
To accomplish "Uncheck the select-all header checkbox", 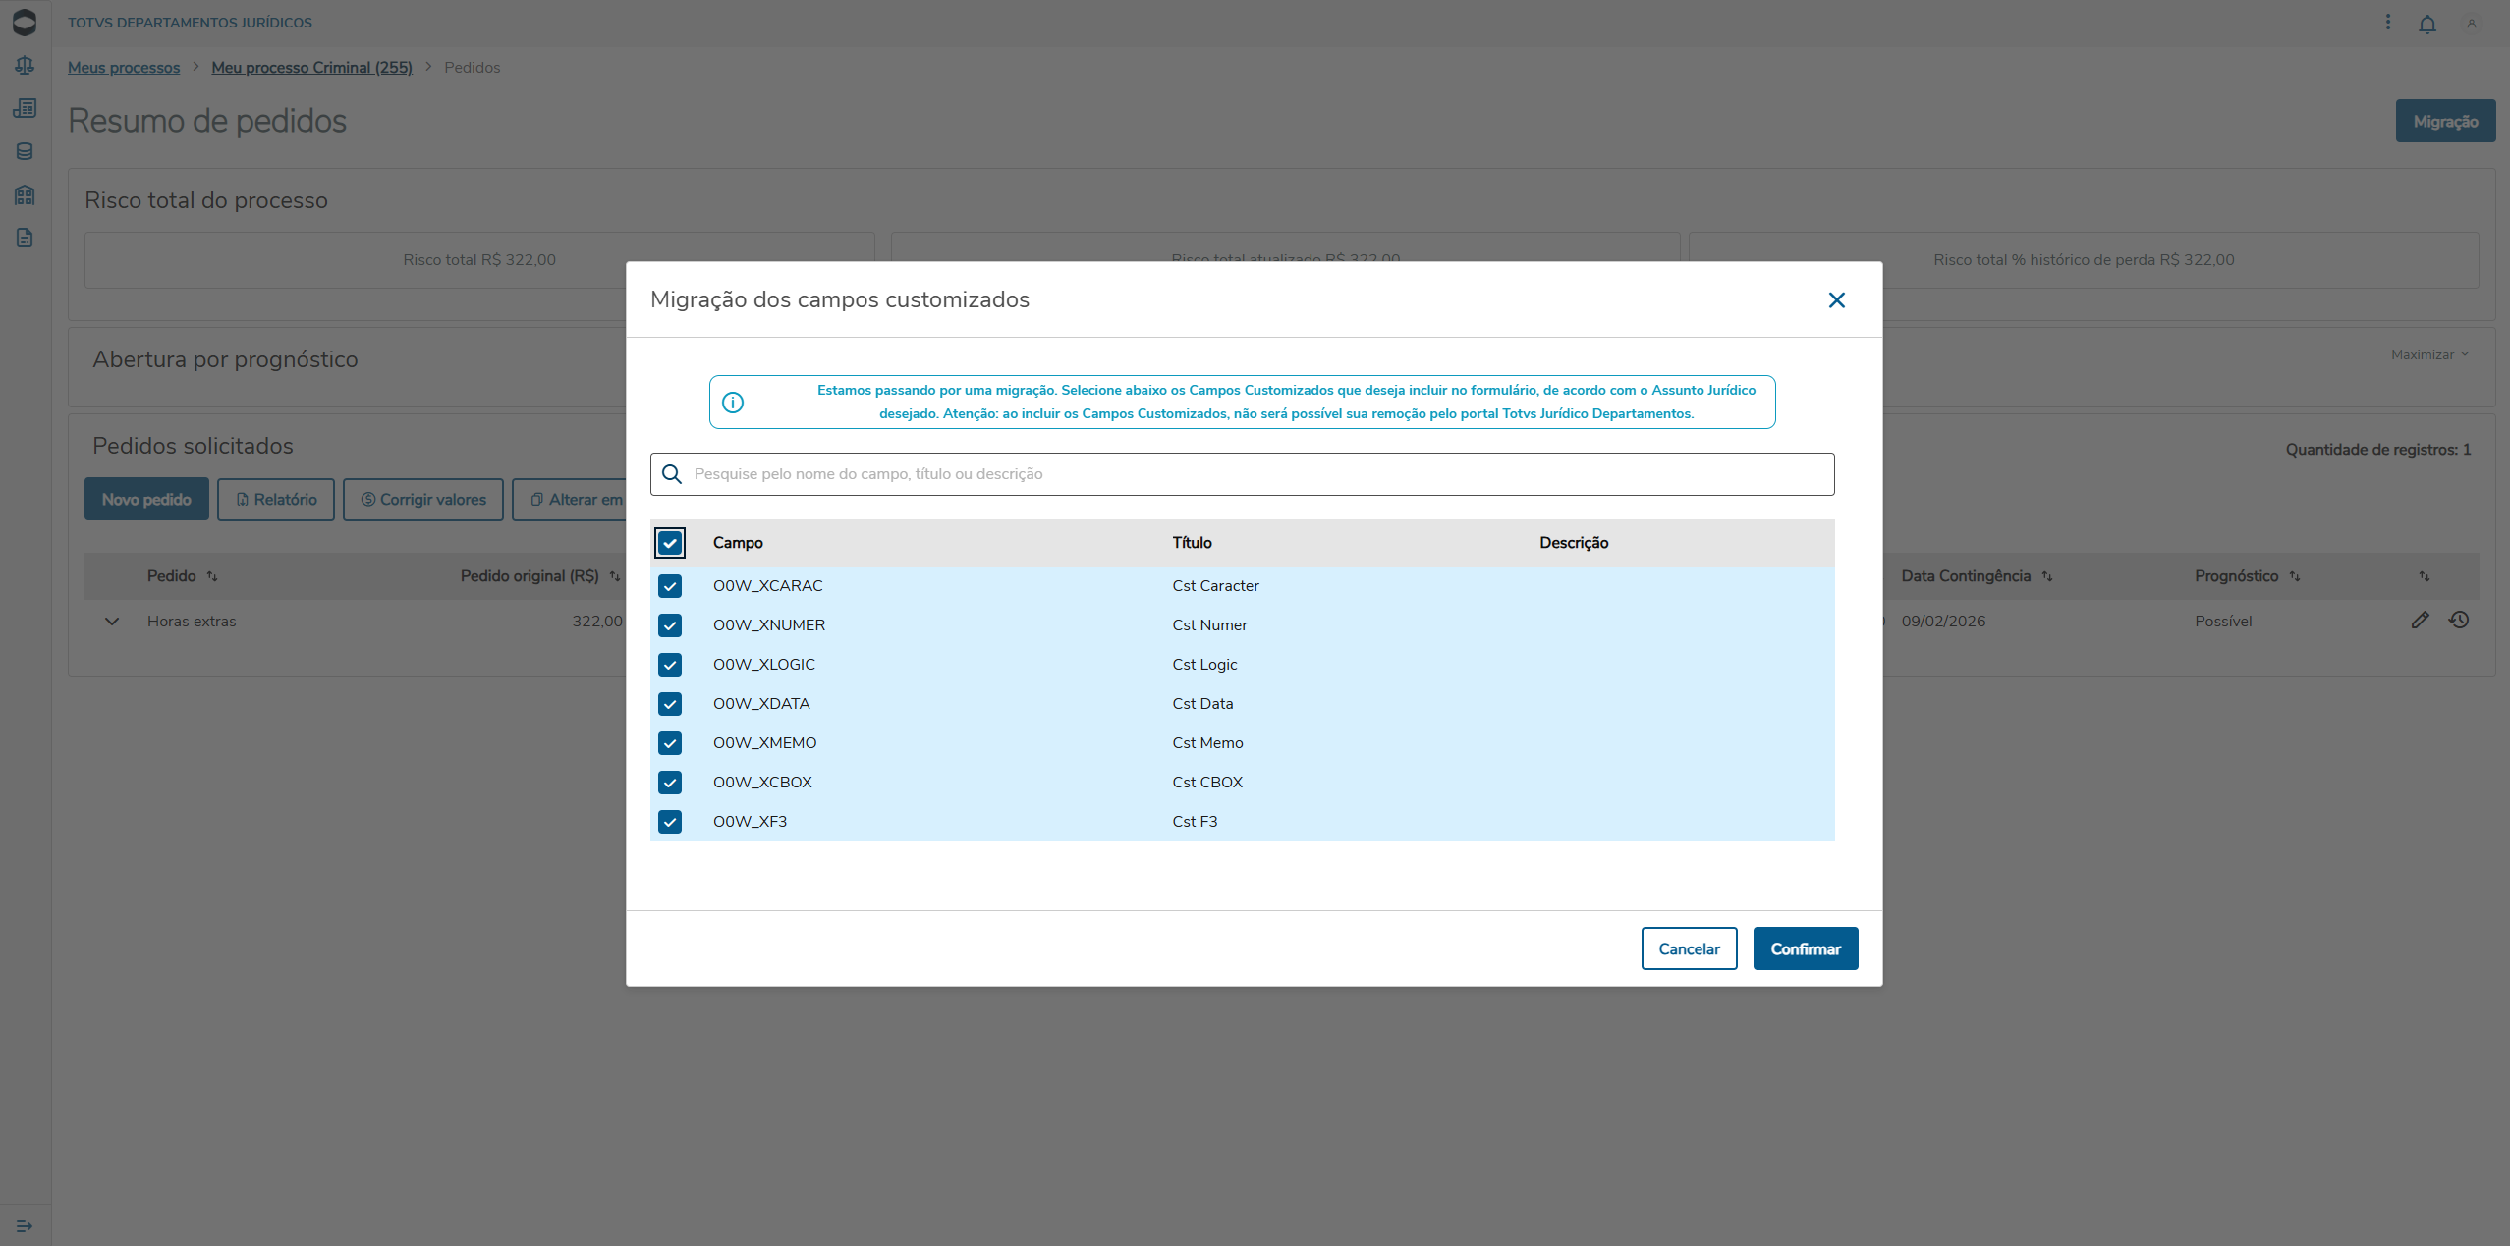I will click(x=670, y=543).
